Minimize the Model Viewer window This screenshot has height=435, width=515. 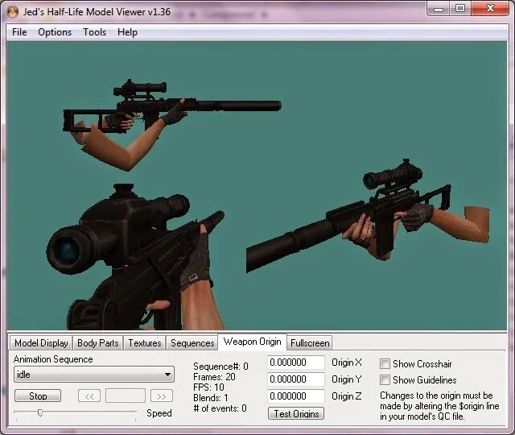(x=439, y=9)
